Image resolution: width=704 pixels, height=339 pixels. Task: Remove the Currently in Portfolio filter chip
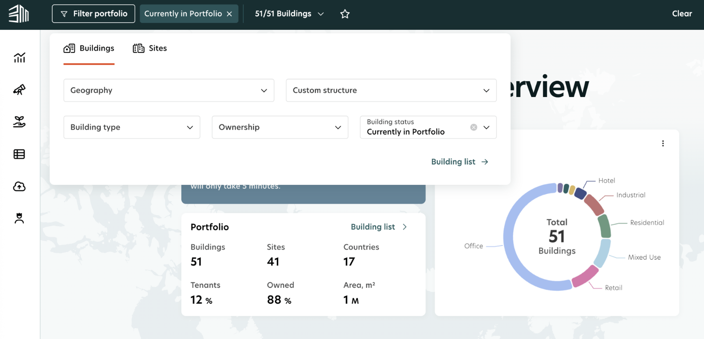coord(230,13)
